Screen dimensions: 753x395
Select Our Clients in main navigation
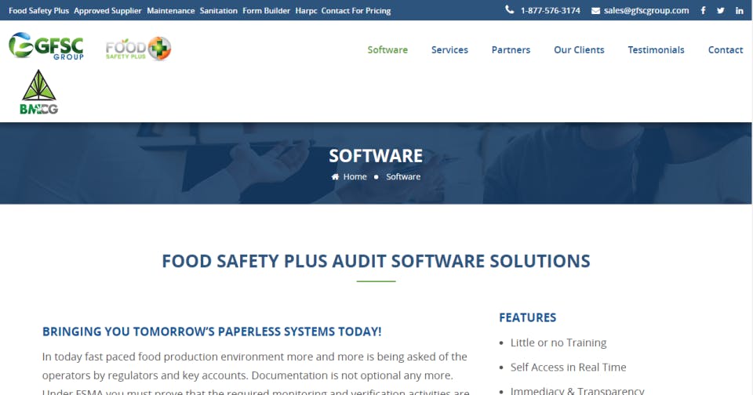pos(579,50)
